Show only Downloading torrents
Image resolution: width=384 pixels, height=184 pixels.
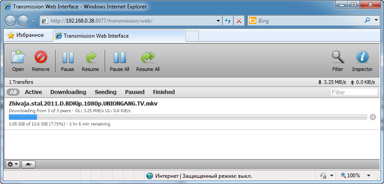click(69, 92)
